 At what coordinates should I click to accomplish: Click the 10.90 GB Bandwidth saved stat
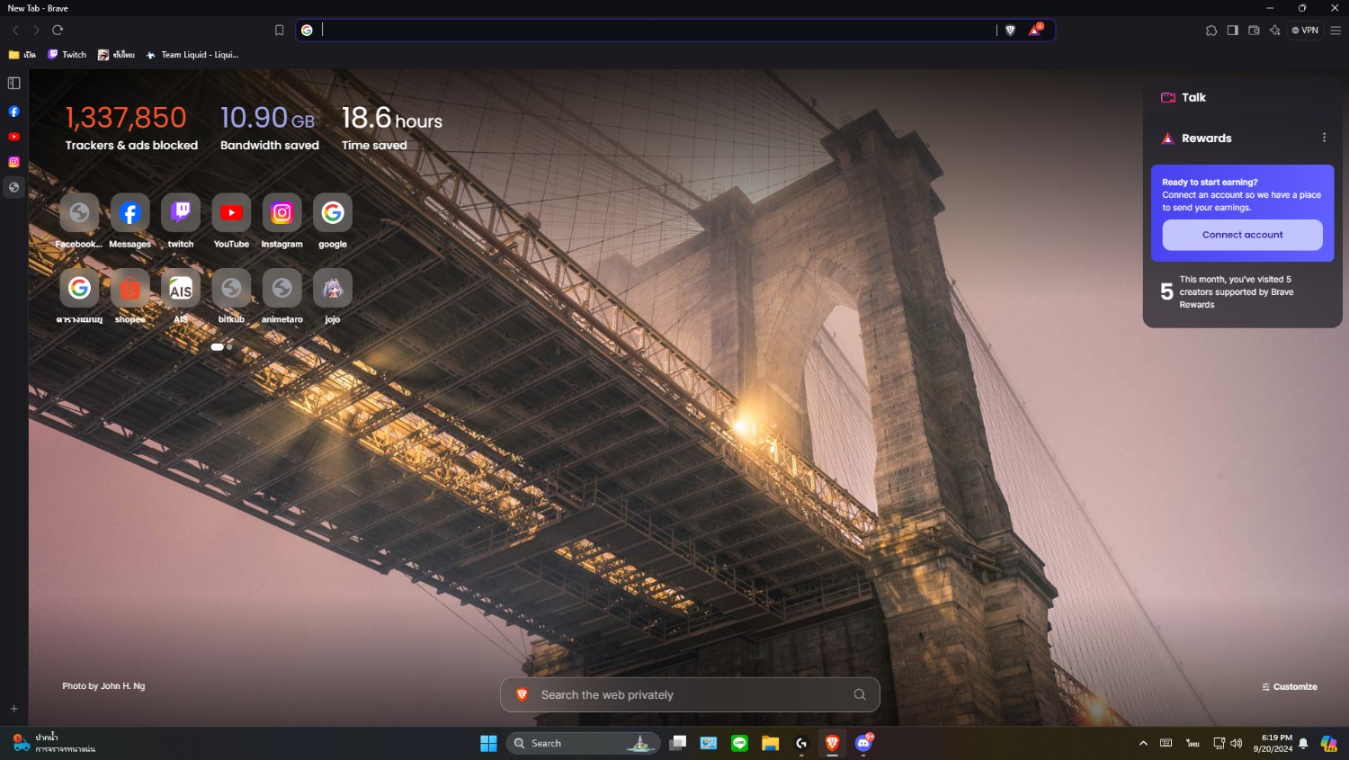coord(270,128)
